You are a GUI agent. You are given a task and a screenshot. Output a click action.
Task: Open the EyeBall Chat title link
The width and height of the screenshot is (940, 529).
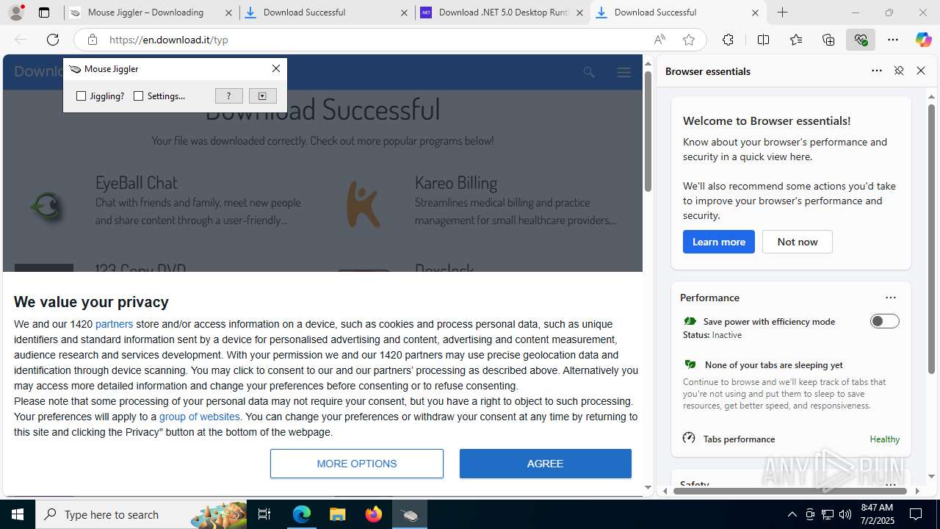point(137,182)
